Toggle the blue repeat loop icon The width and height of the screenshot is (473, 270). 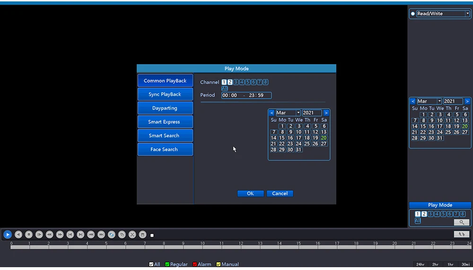[x=112, y=235]
